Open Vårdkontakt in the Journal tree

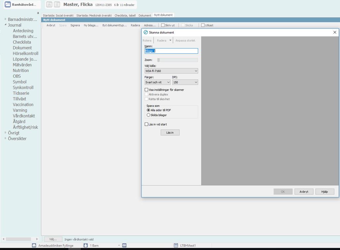click(x=24, y=116)
